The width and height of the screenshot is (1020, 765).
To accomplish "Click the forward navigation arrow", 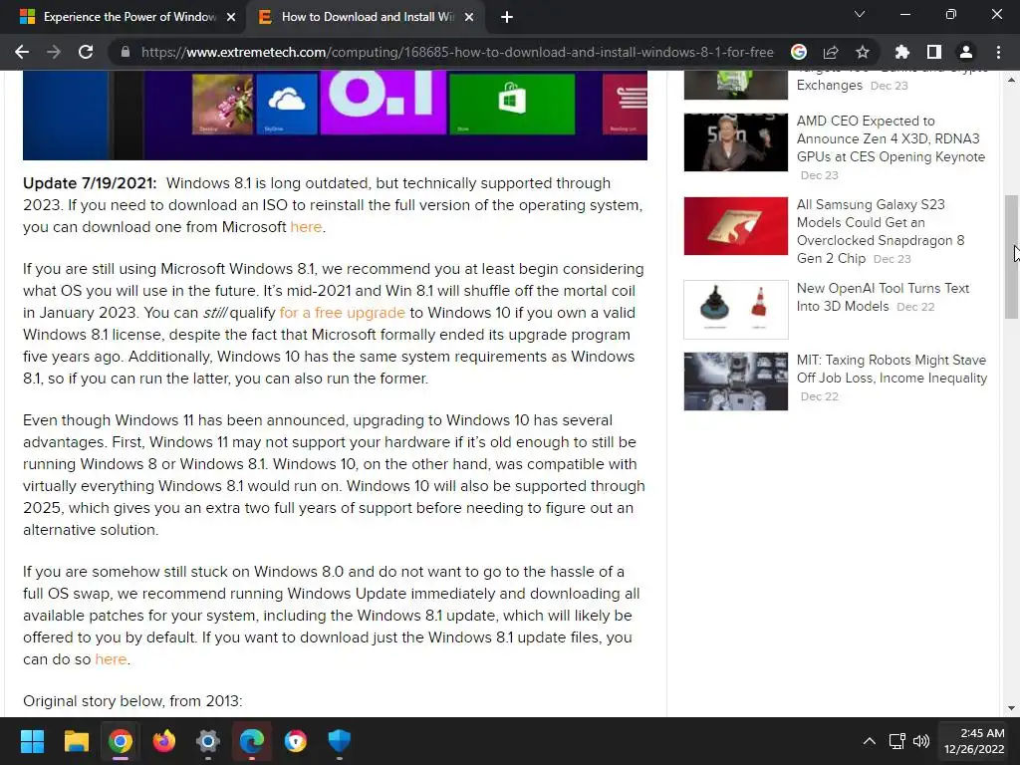I will (54, 52).
